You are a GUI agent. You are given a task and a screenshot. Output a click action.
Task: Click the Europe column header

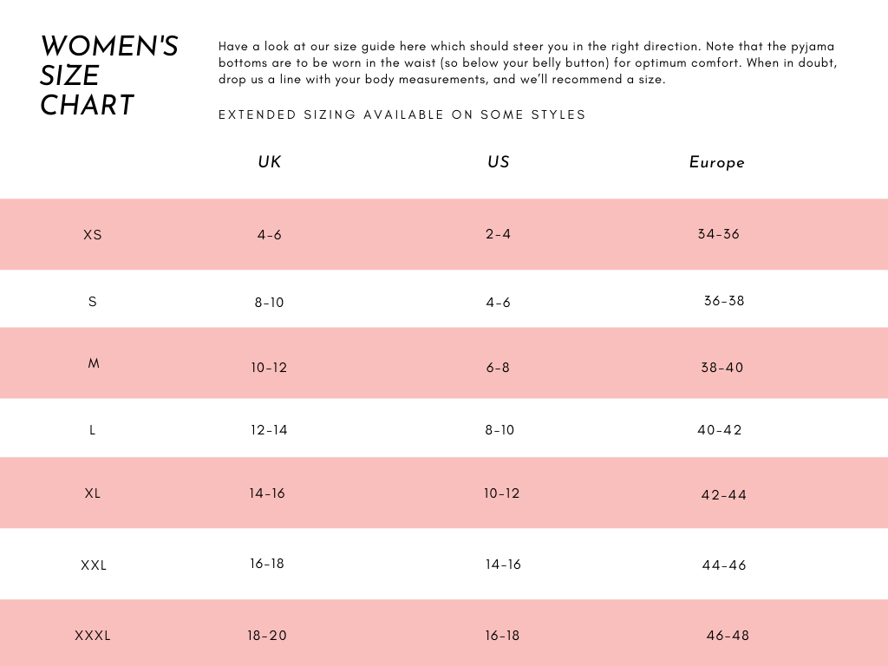point(717,163)
